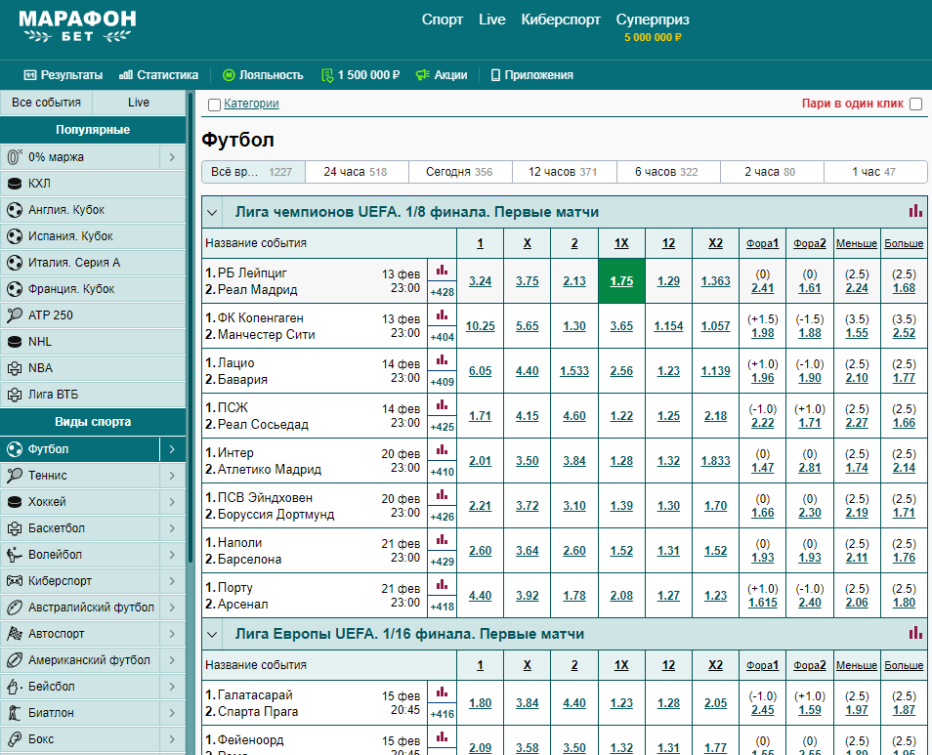Expand 0% маржа sidebar arrow
Screen dimensions: 932x755
coord(172,157)
